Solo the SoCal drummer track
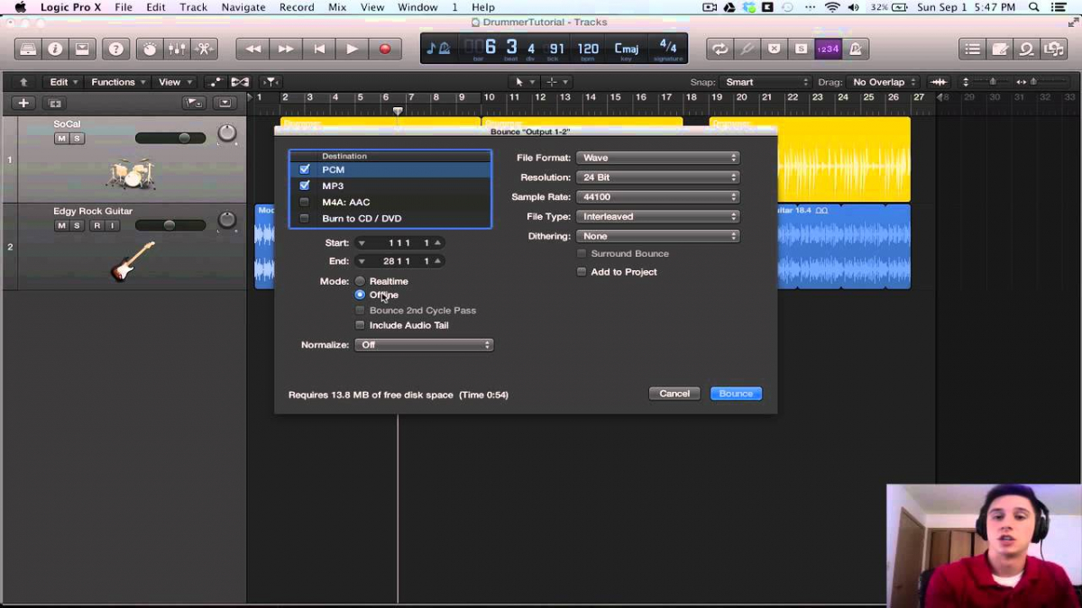This screenshot has height=608, width=1082. coord(78,139)
